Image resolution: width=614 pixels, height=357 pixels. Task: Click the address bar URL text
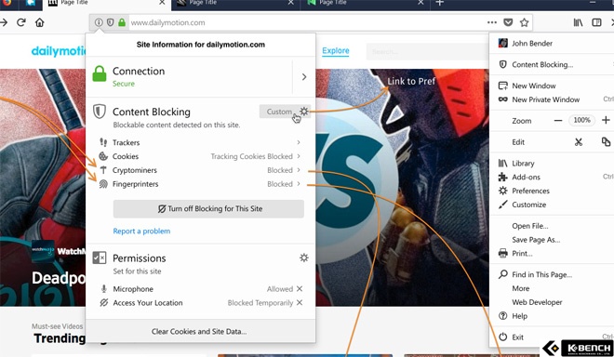(167, 22)
